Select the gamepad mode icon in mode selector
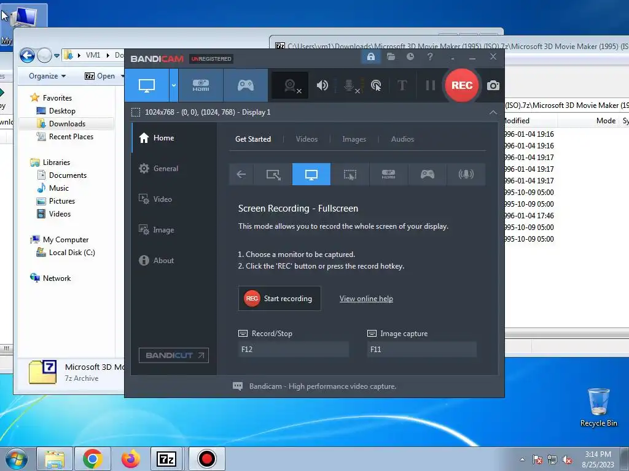Image resolution: width=629 pixels, height=471 pixels. coord(428,174)
